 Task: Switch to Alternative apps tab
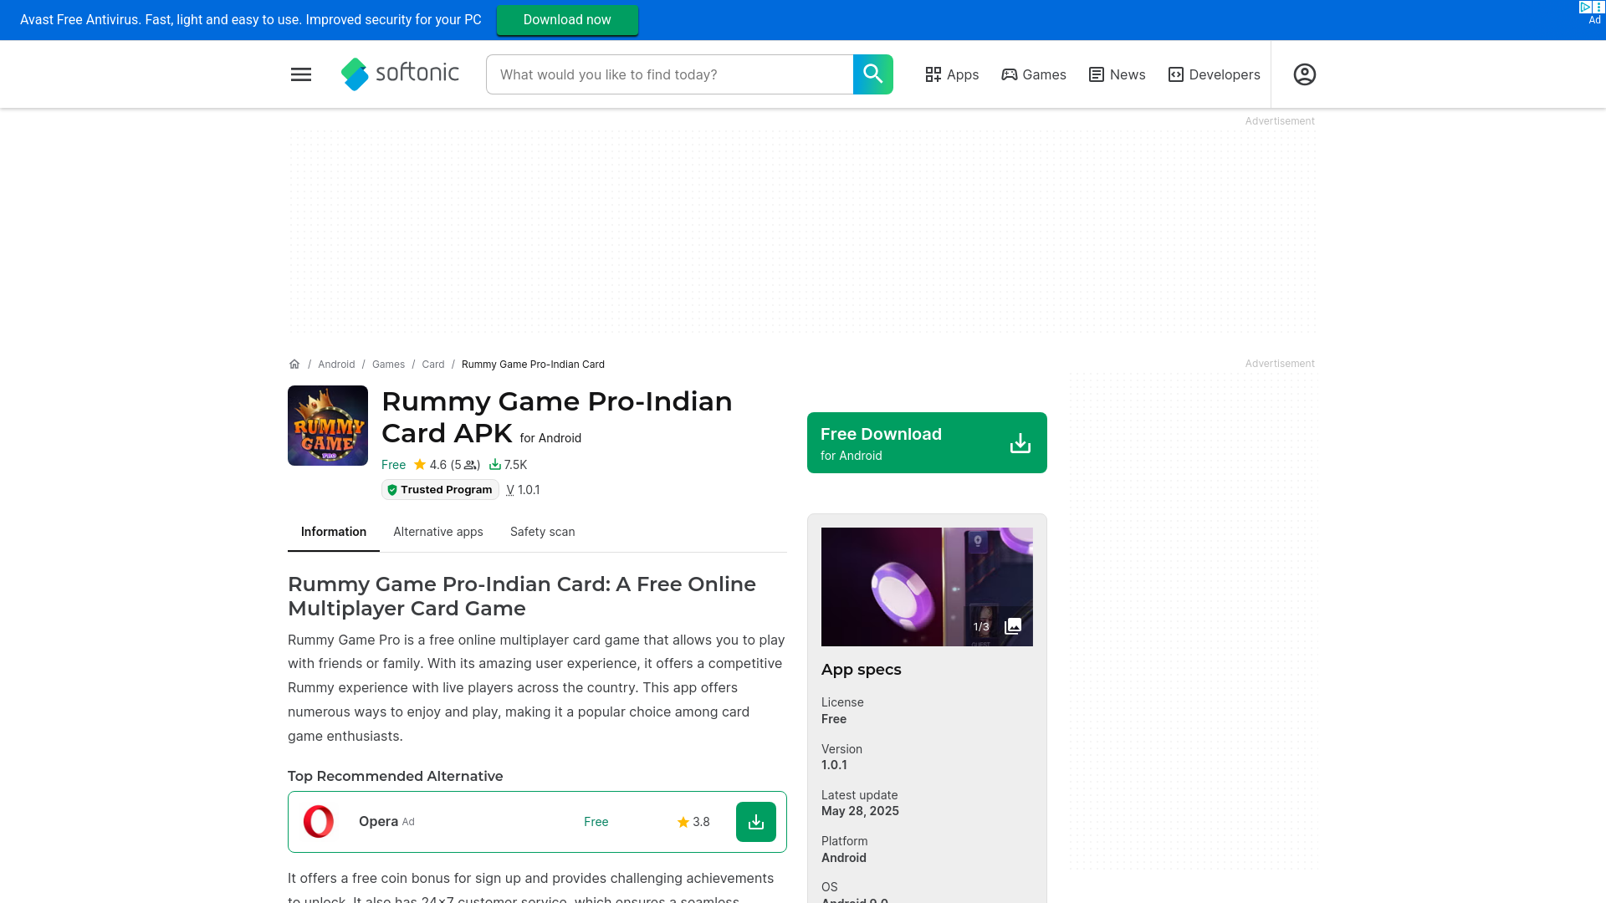point(438,532)
